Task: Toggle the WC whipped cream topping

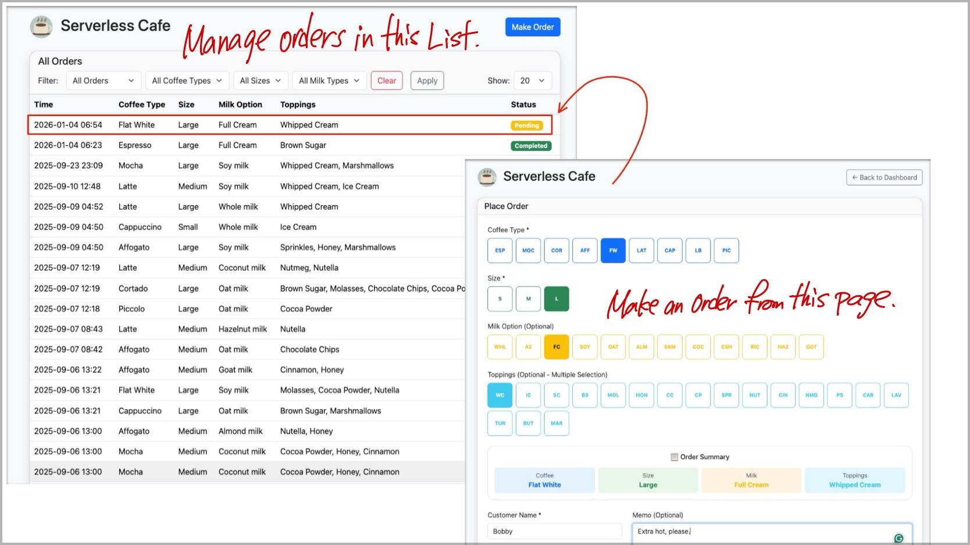Action: 500,395
